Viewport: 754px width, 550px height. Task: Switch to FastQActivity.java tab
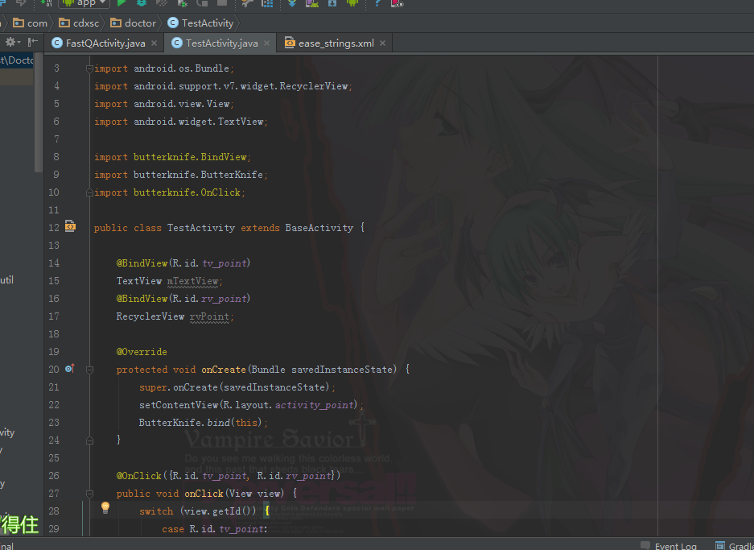pyautogui.click(x=105, y=43)
